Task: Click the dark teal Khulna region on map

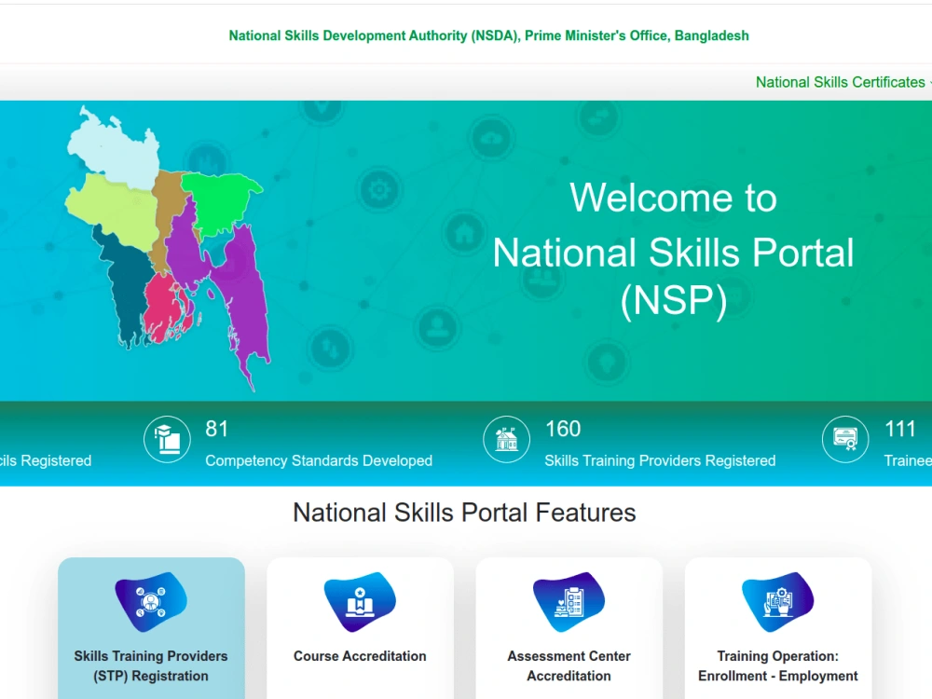Action: (x=126, y=285)
